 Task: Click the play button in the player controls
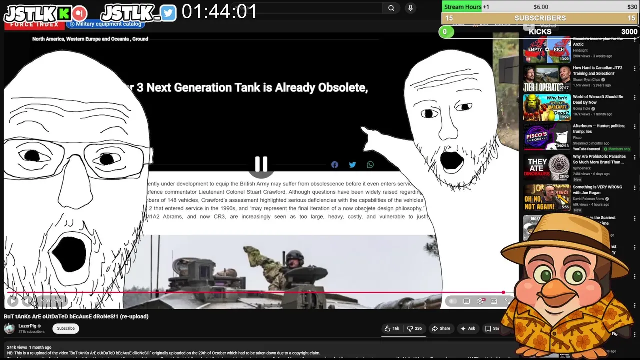(13, 301)
